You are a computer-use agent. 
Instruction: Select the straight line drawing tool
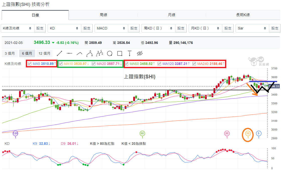(x=59, y=53)
